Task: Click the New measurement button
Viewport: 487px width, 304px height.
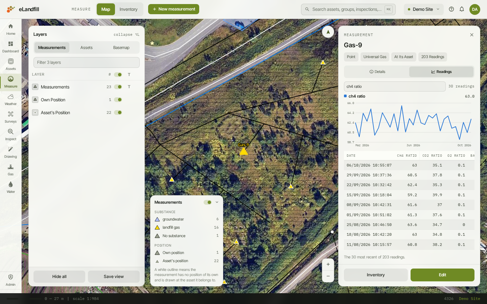Action: pyautogui.click(x=173, y=9)
